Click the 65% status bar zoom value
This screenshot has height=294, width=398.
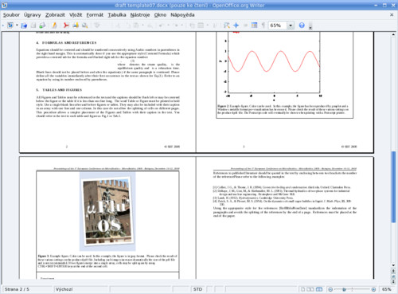click(x=386, y=289)
